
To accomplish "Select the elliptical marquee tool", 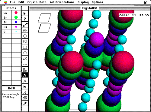I will tap(25, 53).
